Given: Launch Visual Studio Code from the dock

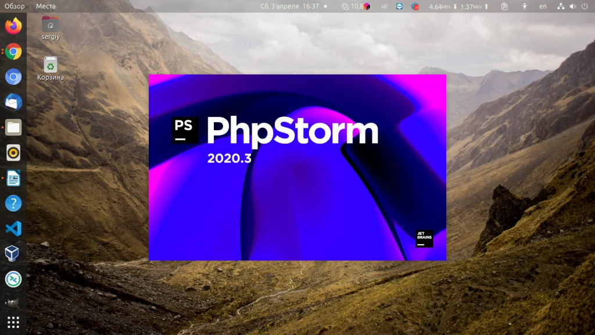Looking at the screenshot, I should click(x=13, y=229).
